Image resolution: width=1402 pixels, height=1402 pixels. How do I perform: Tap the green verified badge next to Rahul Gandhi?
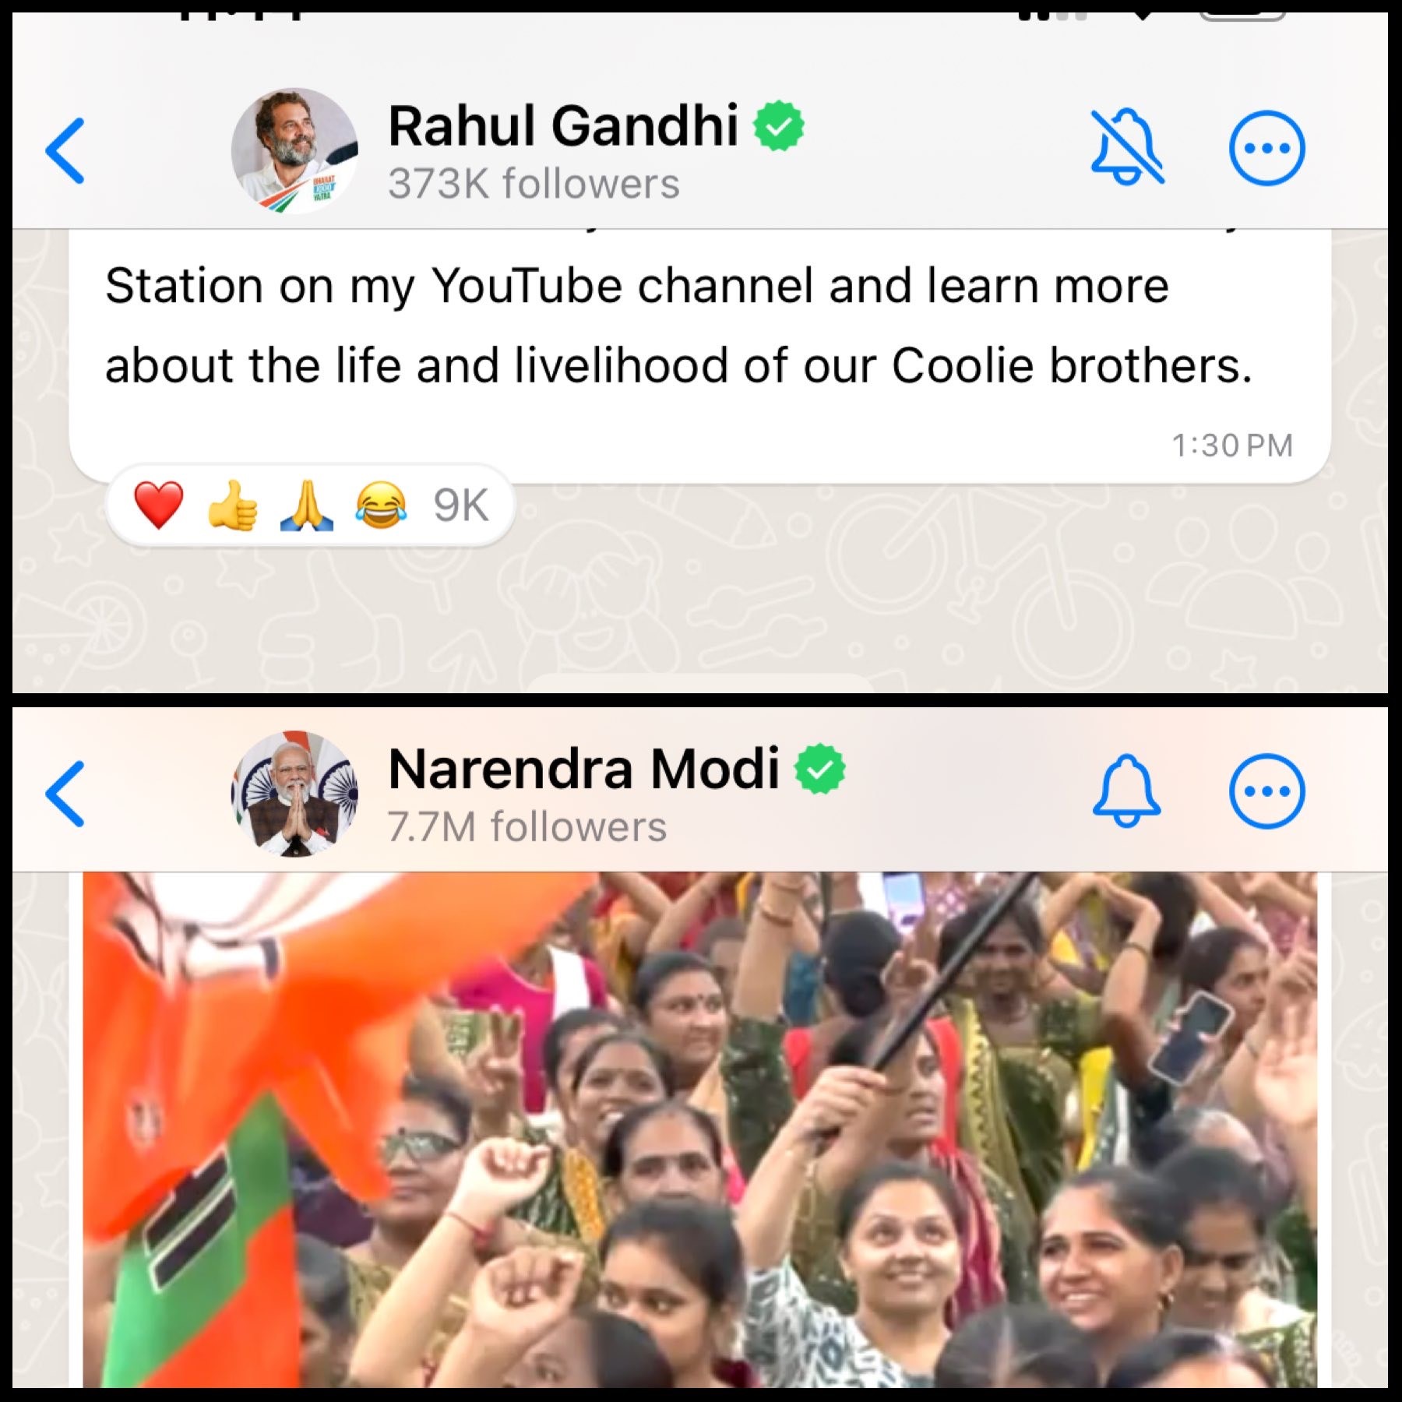(779, 126)
